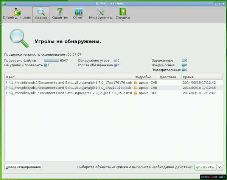Viewport: 227px width, 180px height.
Task: Open the Карантин toolbar icon
Action: 60,12
